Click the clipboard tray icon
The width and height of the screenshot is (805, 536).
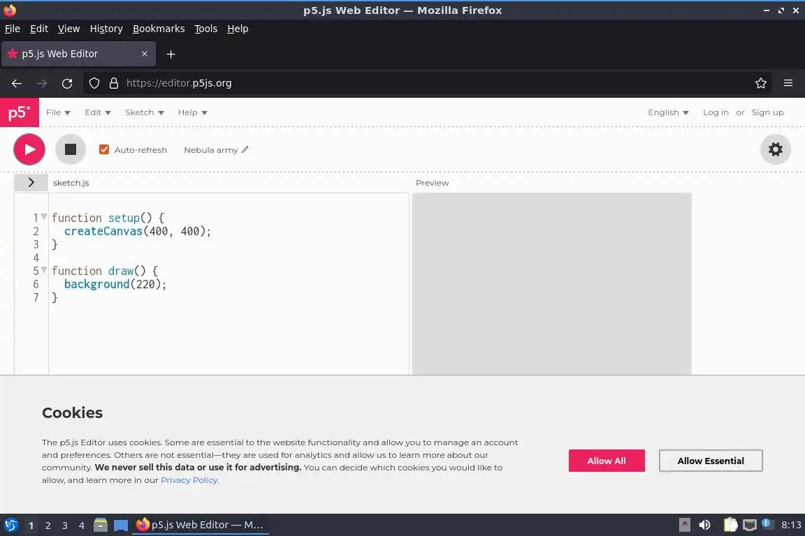[x=730, y=525]
